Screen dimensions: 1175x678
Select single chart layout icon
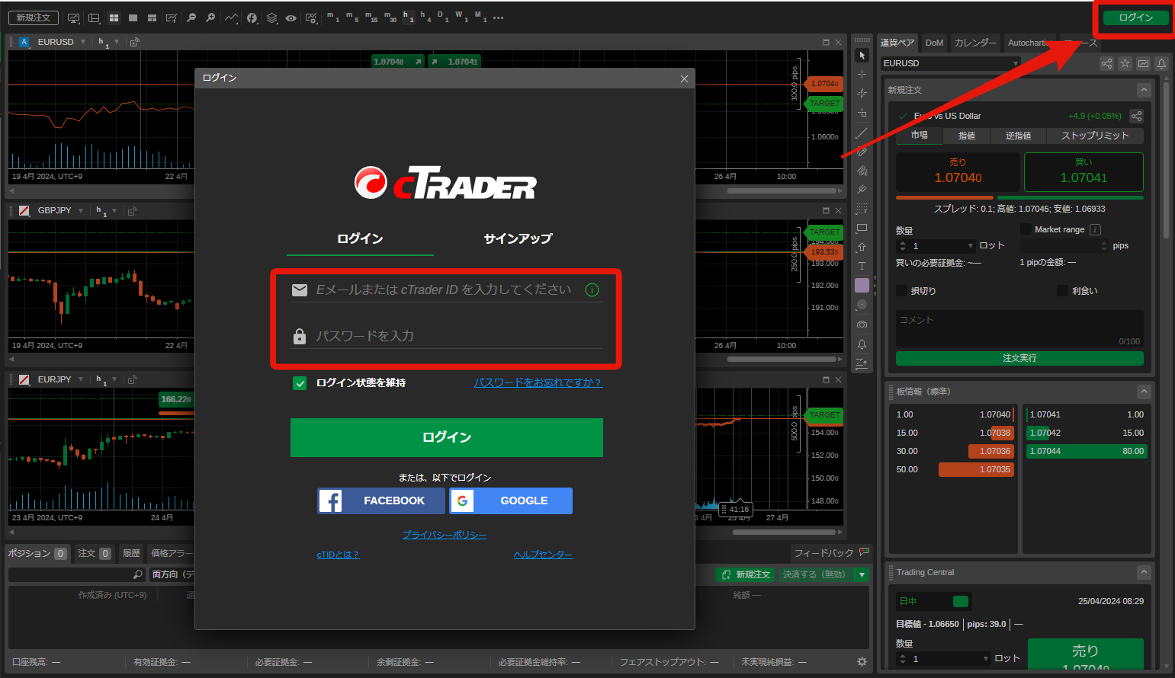(133, 18)
